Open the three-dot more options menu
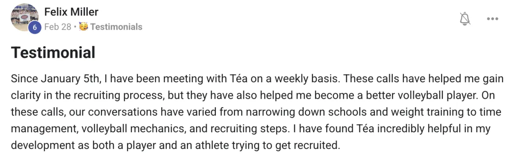The width and height of the screenshot is (509, 159). [492, 19]
